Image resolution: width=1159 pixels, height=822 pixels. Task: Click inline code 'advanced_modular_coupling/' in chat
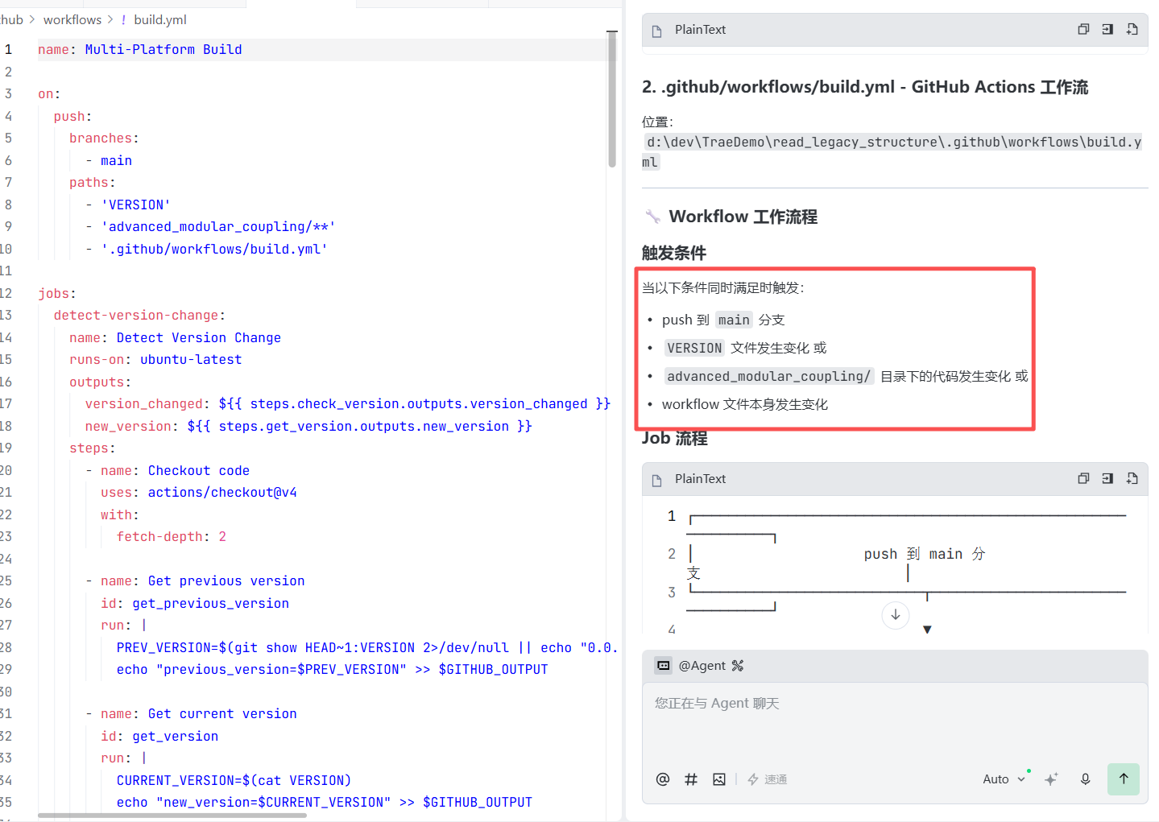click(768, 376)
